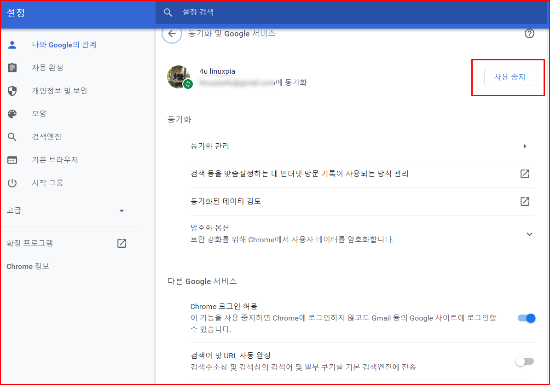Screen dimensions: 550x385
Task: Click the external link icon beside 확장 프로그램
Action: [122, 243]
